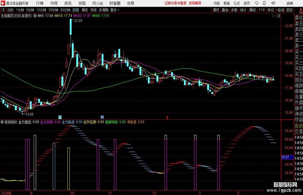The width and height of the screenshot is (303, 195).
Task: Select the 月线 monthly period
Action: [94, 10]
